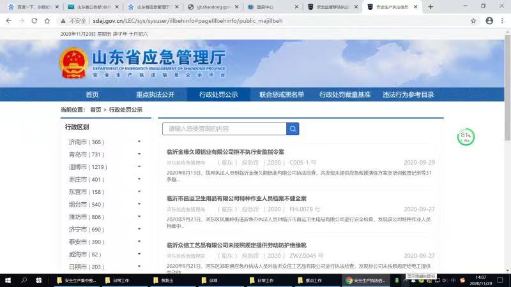Click 首页 breadcrumb link
Image resolution: width=511 pixels, height=287 pixels.
(95, 110)
